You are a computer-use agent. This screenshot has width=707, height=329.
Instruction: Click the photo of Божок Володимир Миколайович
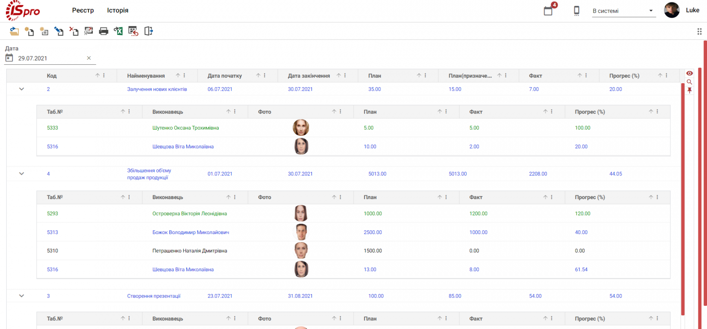(301, 232)
